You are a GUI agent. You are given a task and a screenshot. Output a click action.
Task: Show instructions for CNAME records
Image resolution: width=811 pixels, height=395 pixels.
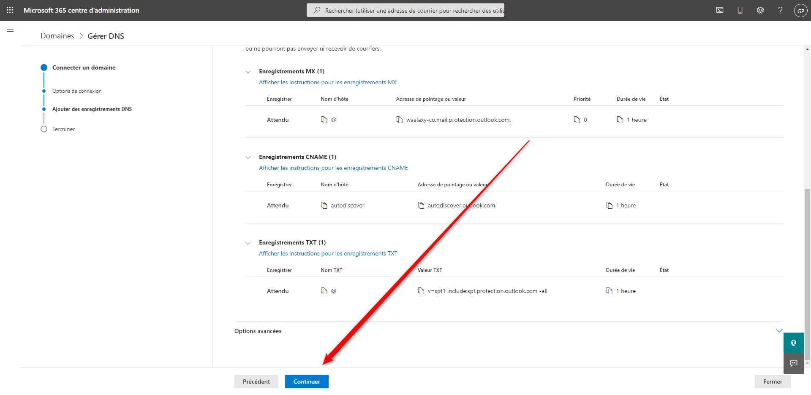(334, 168)
